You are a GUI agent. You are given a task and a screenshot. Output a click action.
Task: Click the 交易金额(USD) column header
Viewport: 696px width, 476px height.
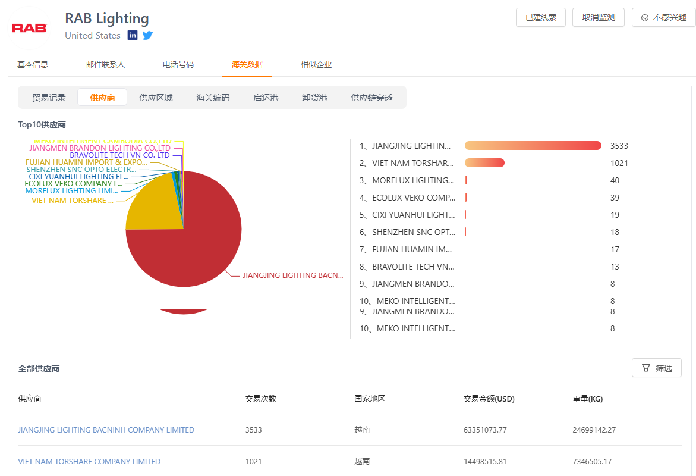click(x=489, y=399)
